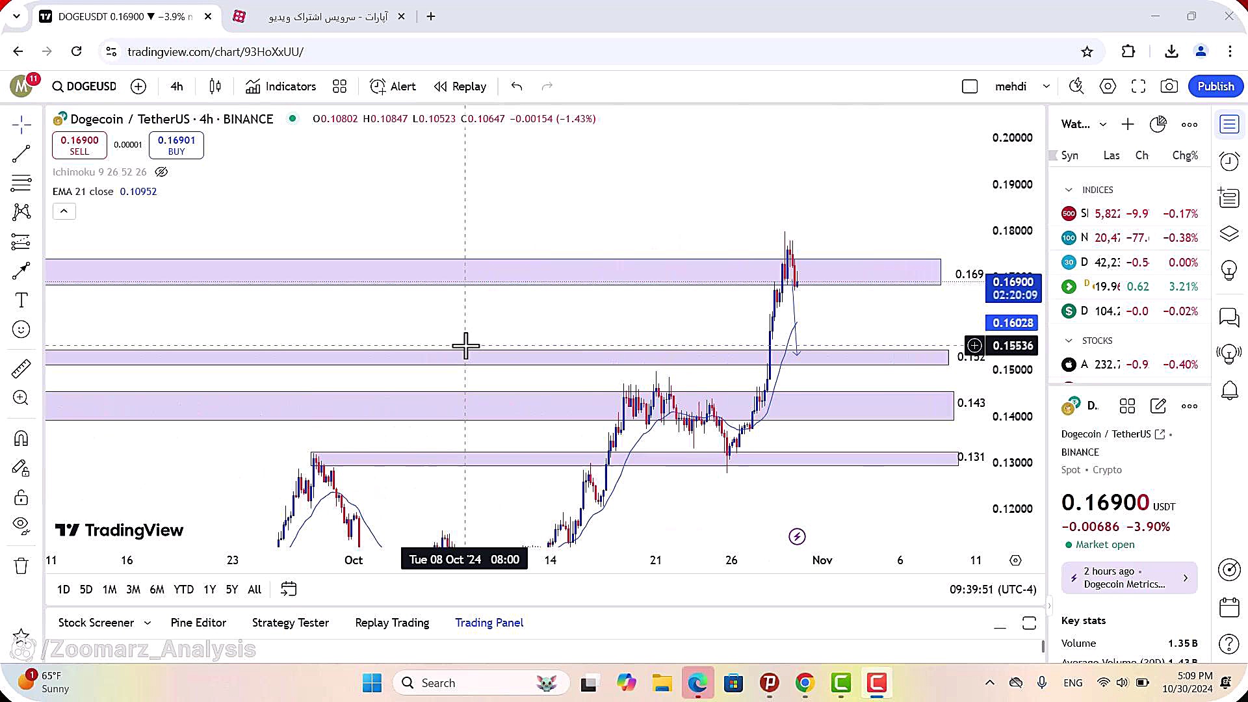Click the taskbar Search box
The image size is (1248, 702).
[481, 683]
